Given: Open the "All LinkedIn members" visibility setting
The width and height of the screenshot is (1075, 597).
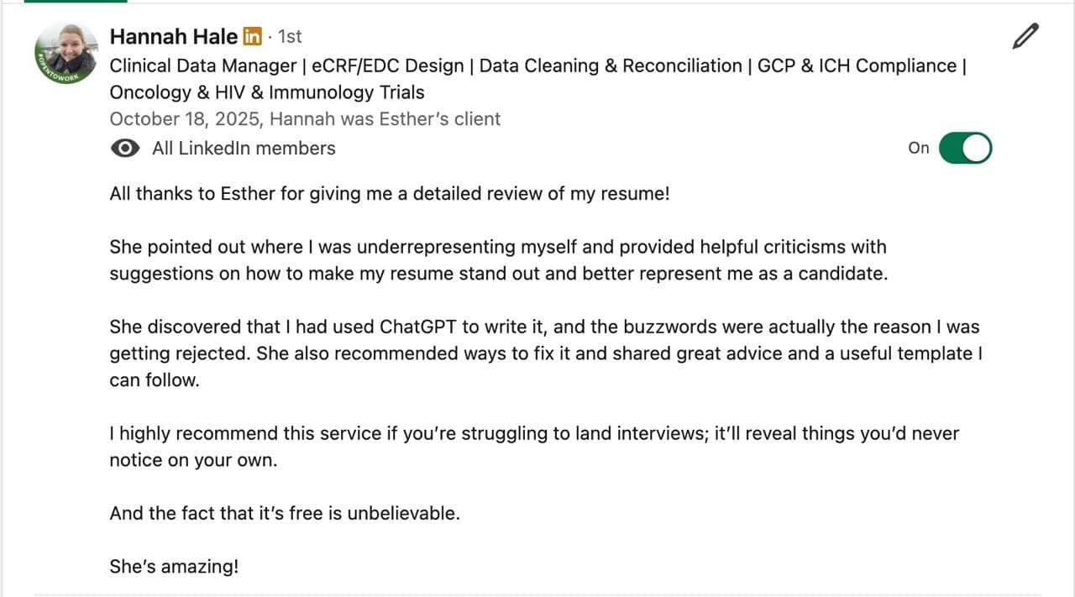Looking at the screenshot, I should tap(244, 149).
